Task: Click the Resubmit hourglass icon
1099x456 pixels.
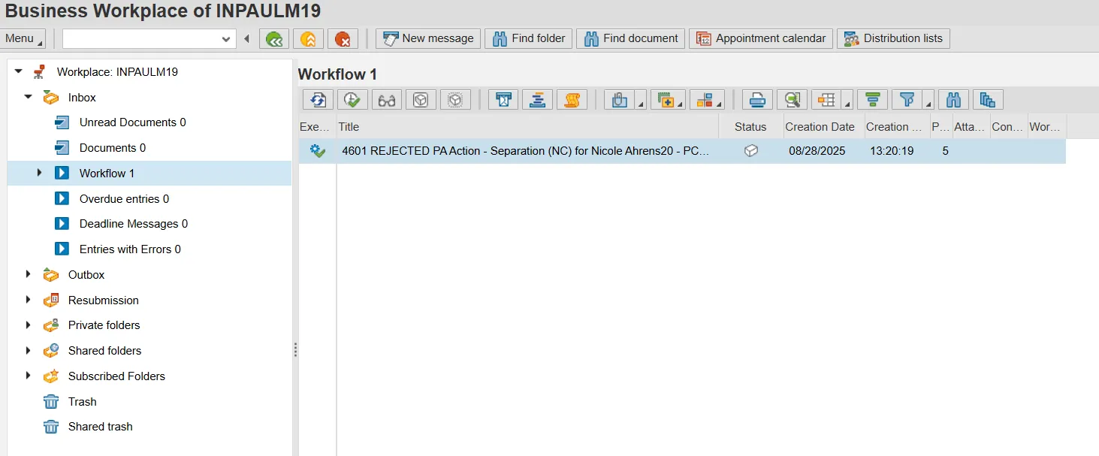Action: [x=503, y=100]
